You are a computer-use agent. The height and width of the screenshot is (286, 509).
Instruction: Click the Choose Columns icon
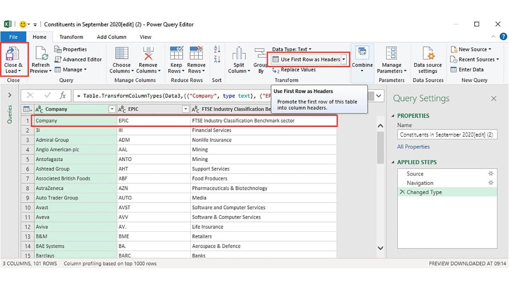click(x=122, y=54)
